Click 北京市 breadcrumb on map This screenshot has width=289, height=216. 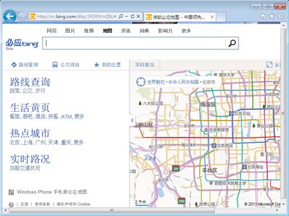(208, 82)
